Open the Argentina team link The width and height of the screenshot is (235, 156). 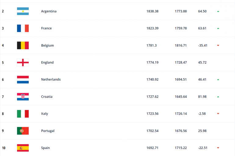49,11
